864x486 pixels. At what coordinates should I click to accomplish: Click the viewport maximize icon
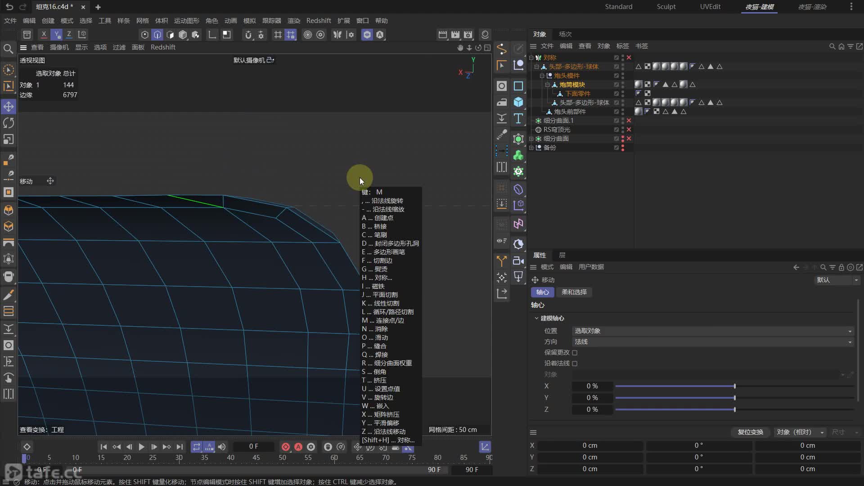[x=487, y=48]
